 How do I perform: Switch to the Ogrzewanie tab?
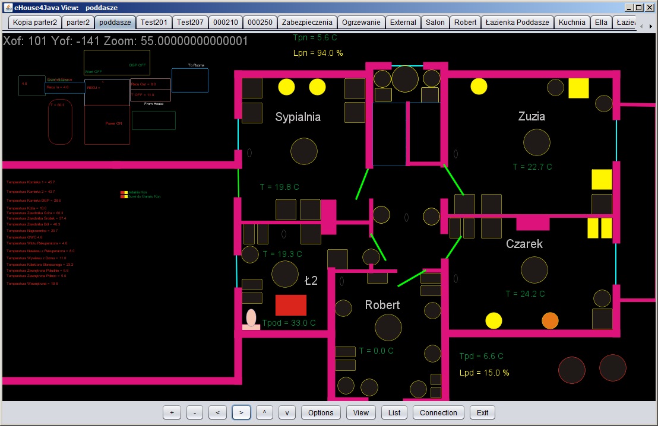click(361, 23)
